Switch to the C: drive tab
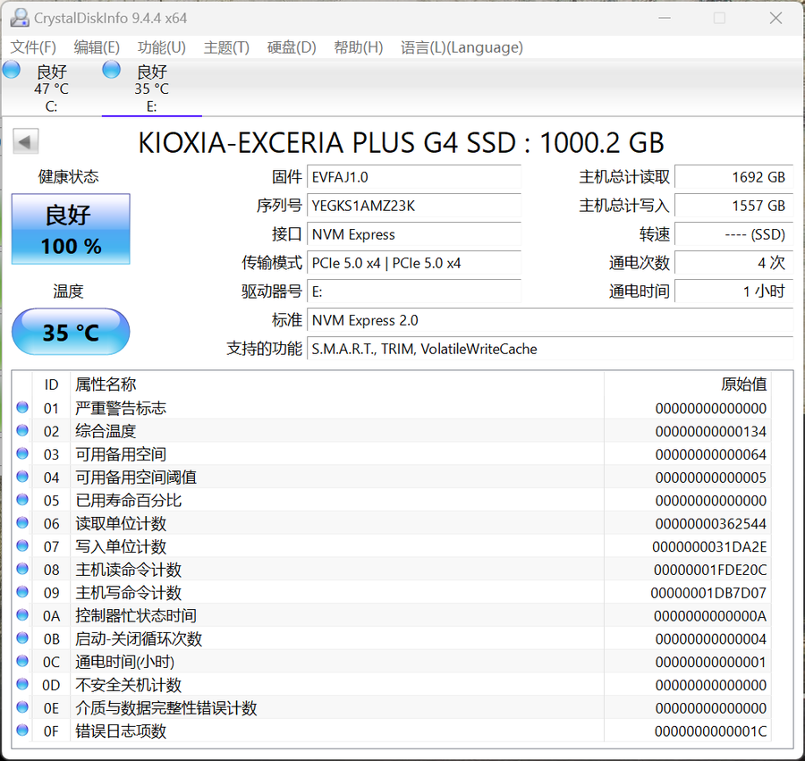This screenshot has width=805, height=761. 51,88
